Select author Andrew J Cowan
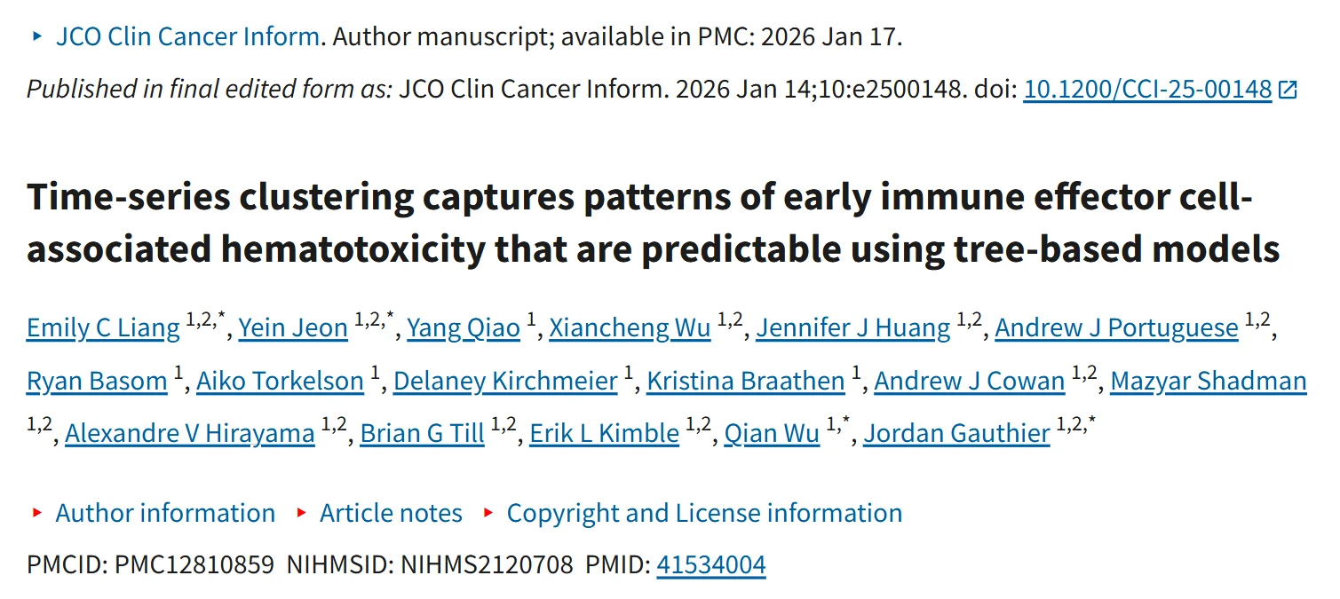Screen dimensions: 1340x599 (970, 381)
